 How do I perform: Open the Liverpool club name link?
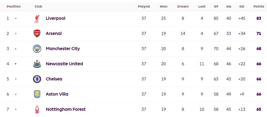(x=56, y=18)
